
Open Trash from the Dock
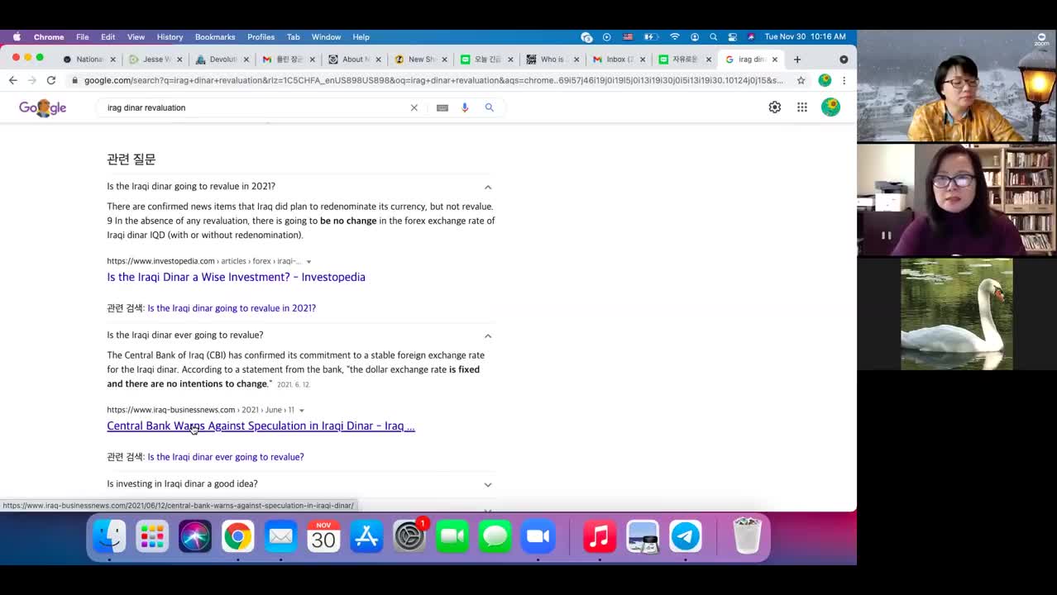coord(747,537)
